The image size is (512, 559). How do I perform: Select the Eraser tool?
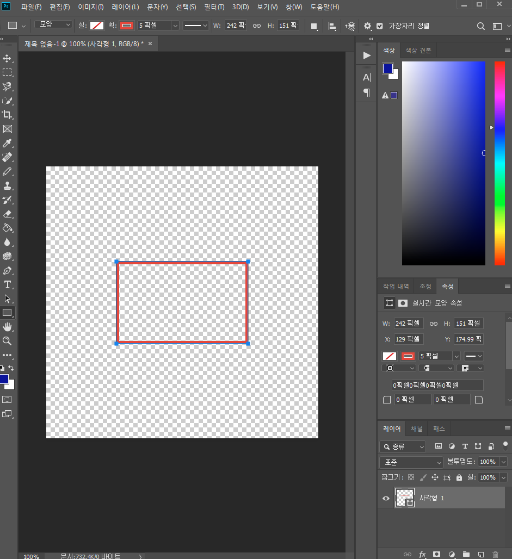click(7, 214)
